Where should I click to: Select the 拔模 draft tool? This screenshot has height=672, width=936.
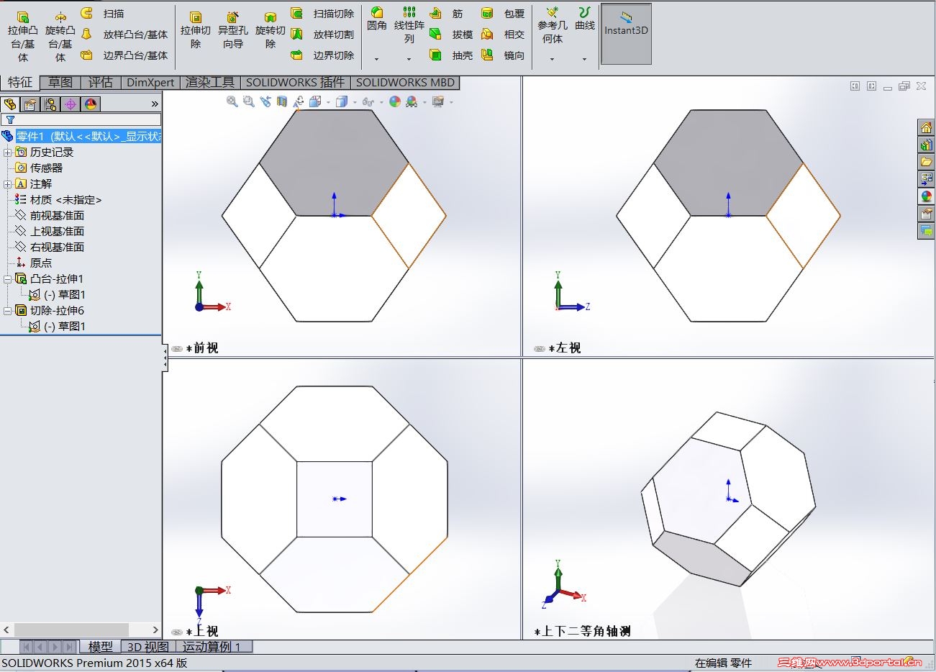[451, 35]
